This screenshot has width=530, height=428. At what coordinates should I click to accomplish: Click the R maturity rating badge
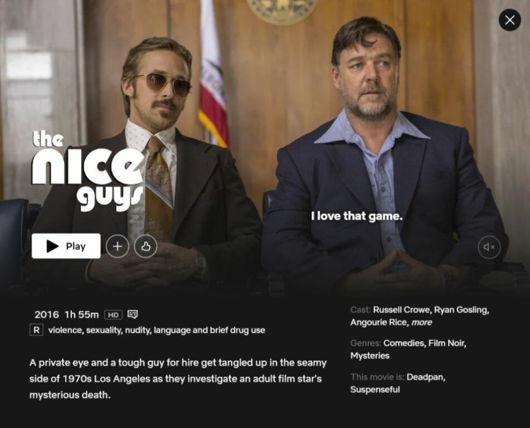tap(37, 329)
